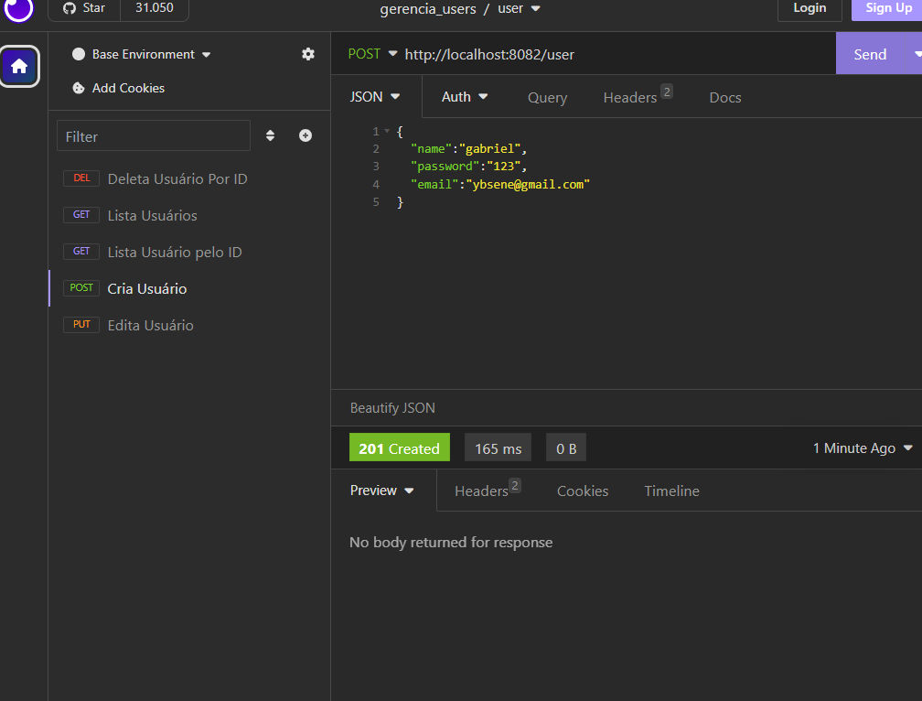Open the Auth type dropdown
The width and height of the screenshot is (922, 701).
coord(465,96)
